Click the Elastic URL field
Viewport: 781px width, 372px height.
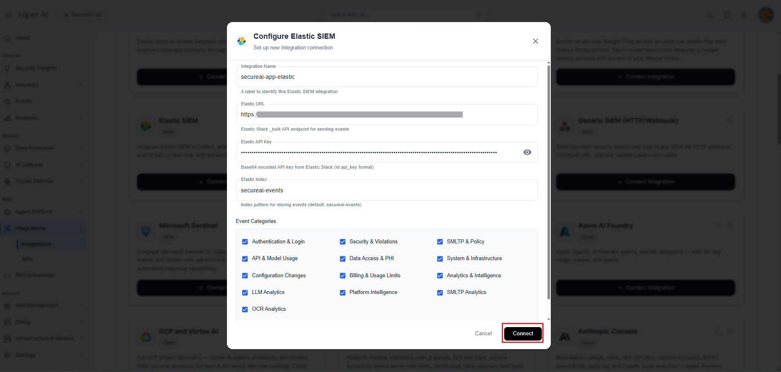[x=386, y=115]
